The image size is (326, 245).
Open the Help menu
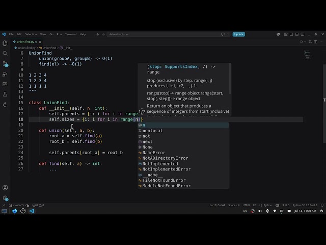pos(83,34)
